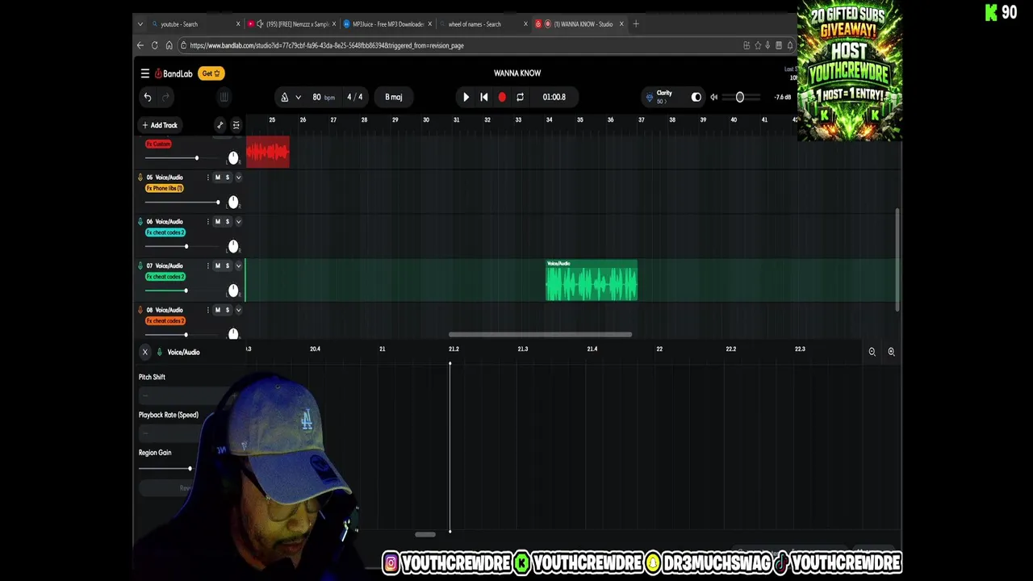Adjust track 05 volume slider
Viewport: 1033px width, 581px height.
pos(182,202)
